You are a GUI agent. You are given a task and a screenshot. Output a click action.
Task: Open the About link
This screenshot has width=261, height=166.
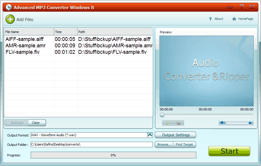coord(216,19)
